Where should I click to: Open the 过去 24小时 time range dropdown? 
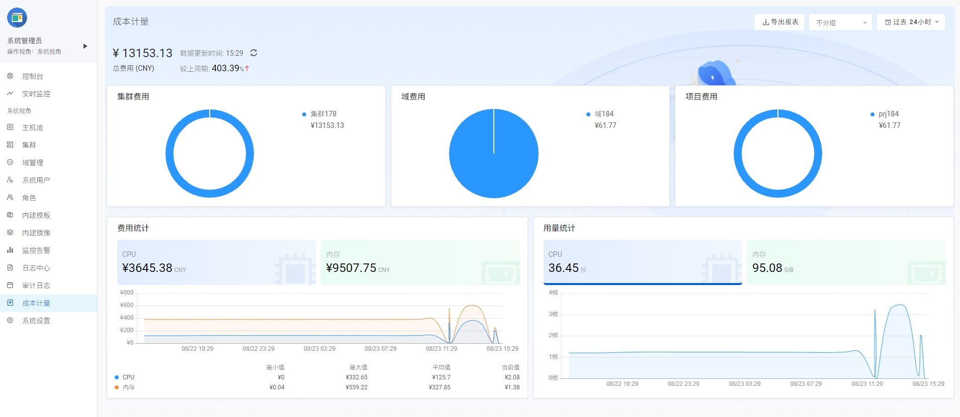(x=911, y=22)
